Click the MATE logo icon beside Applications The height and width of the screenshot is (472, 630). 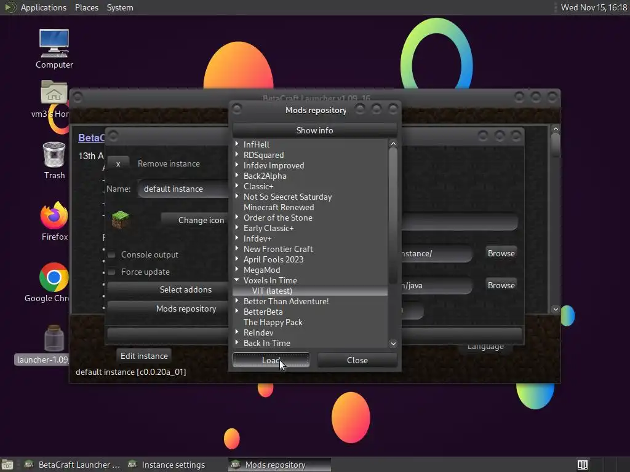(10, 7)
